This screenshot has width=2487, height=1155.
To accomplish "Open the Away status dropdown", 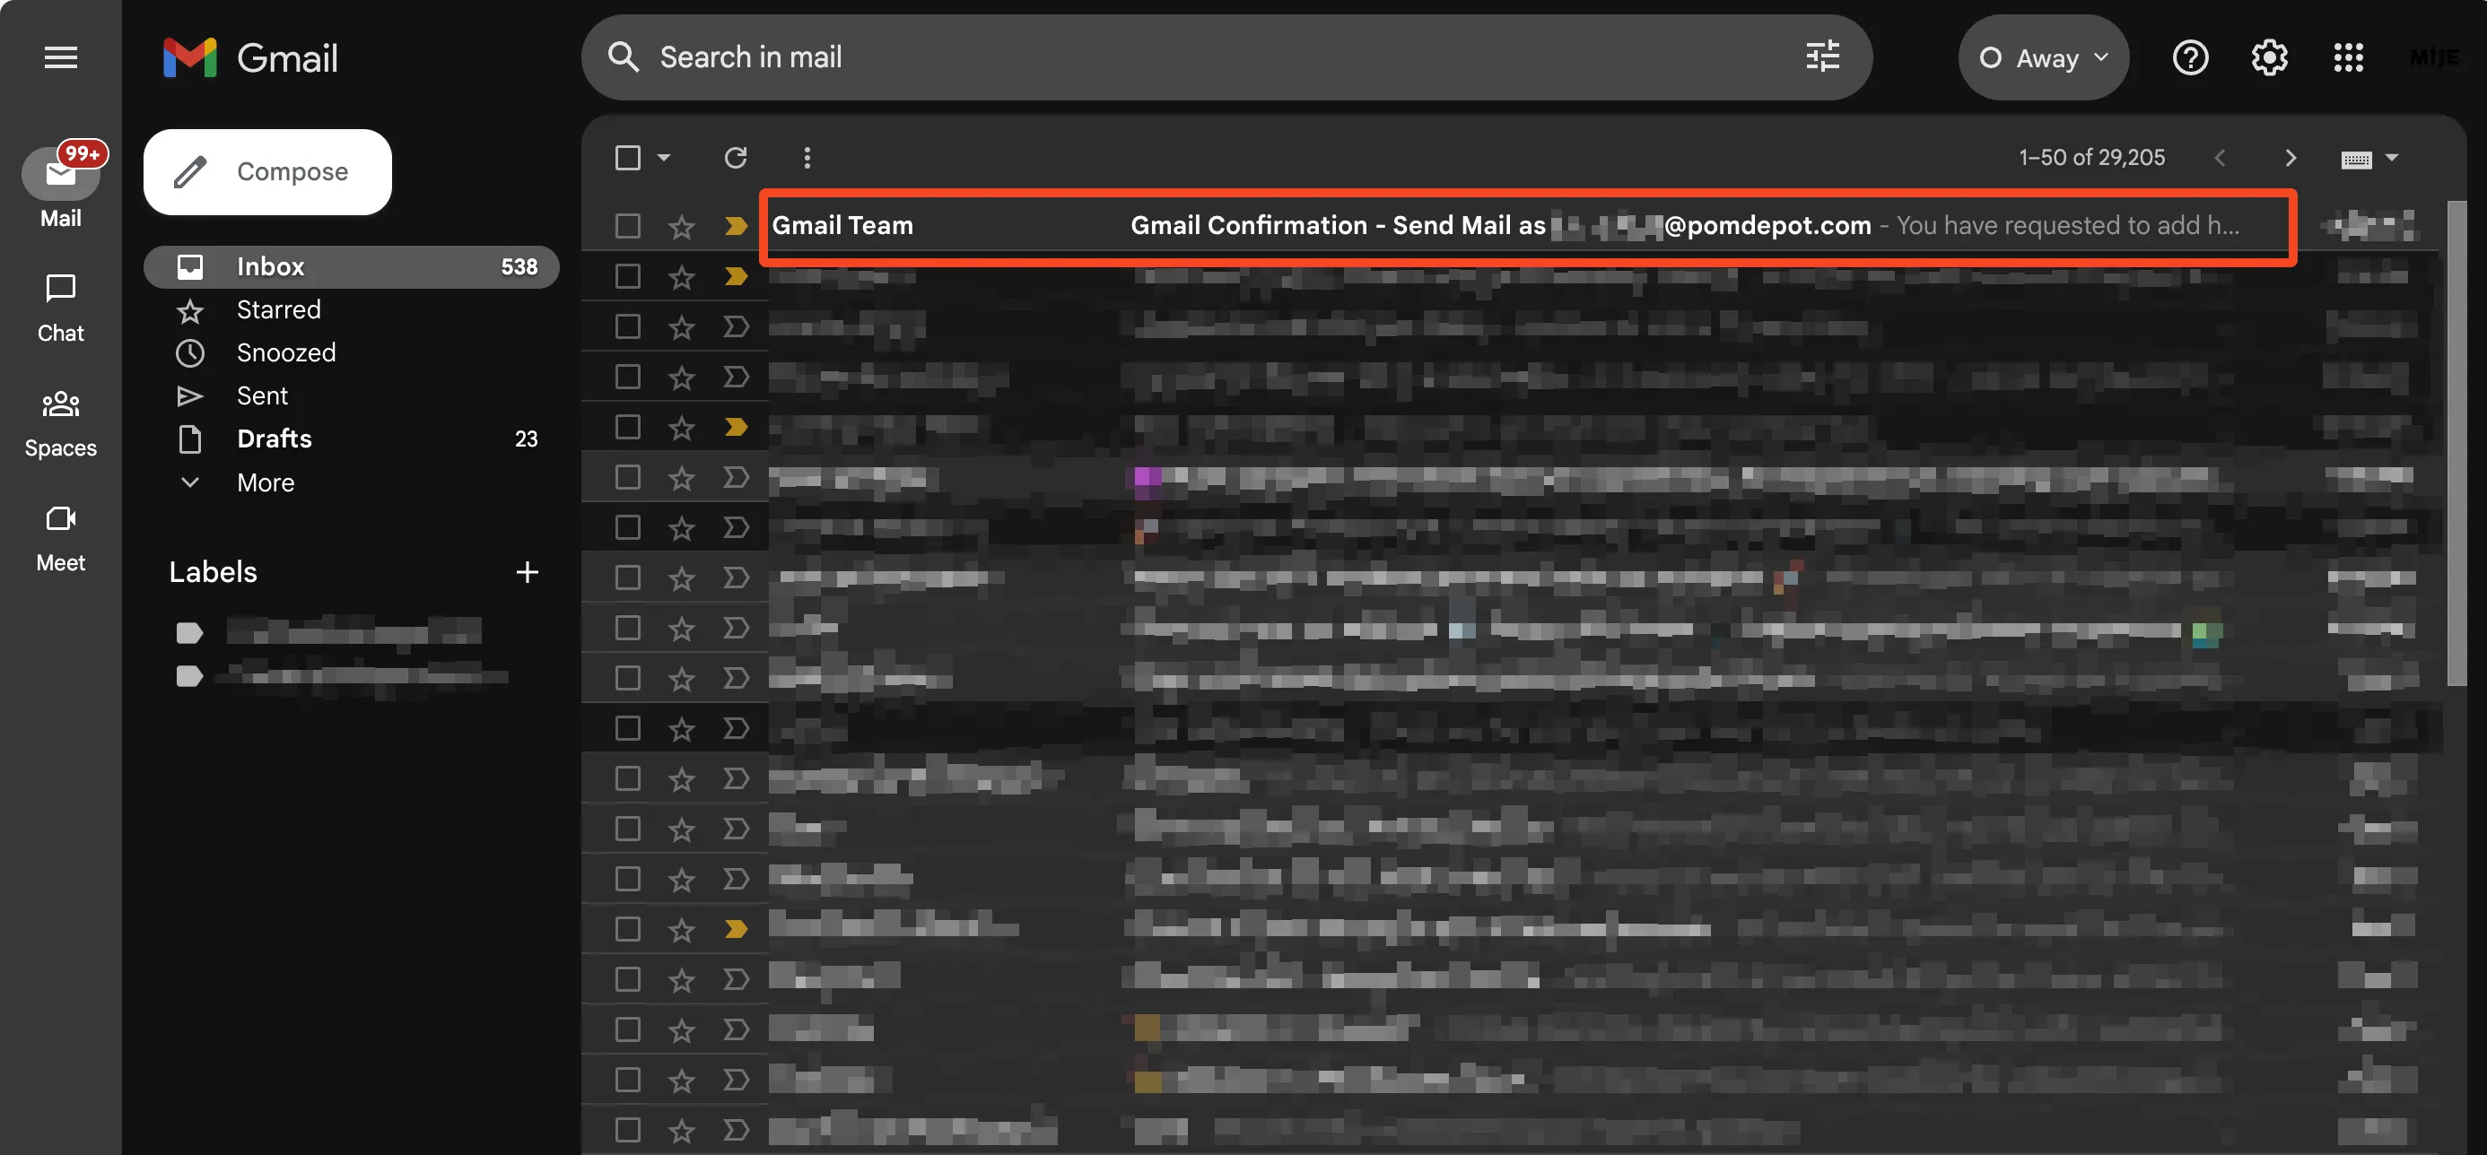I will point(2043,58).
